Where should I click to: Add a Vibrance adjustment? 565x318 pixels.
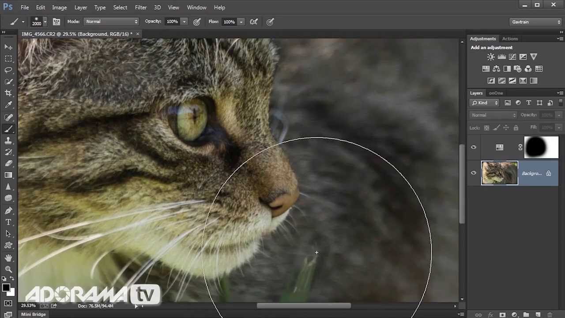(x=534, y=57)
